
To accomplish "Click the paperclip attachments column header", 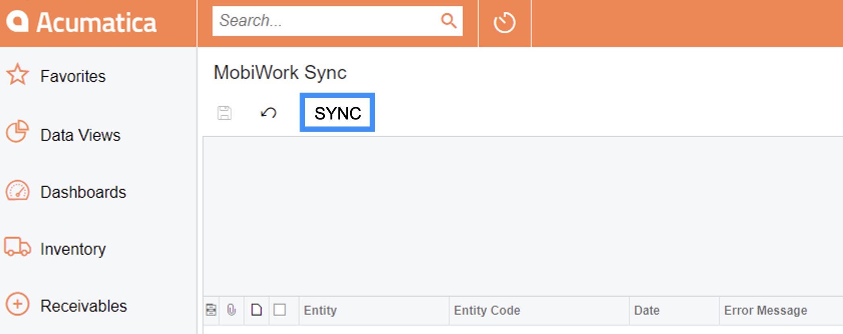I will pyautogui.click(x=231, y=310).
